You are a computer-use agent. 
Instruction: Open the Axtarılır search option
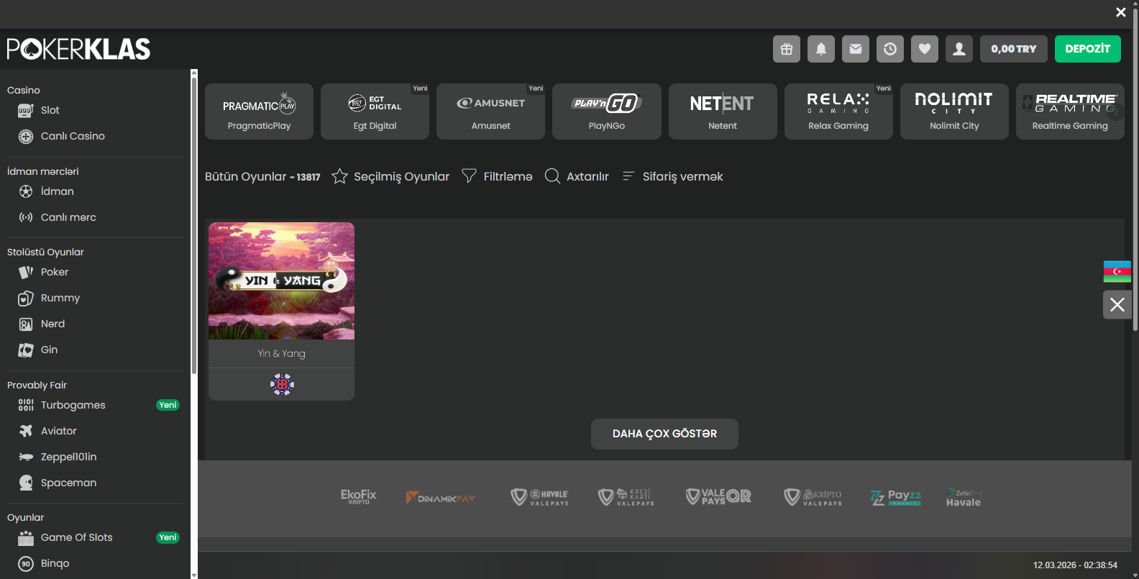click(x=577, y=176)
